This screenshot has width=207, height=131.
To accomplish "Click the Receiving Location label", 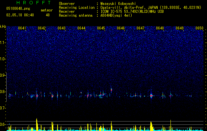I will (77, 8).
